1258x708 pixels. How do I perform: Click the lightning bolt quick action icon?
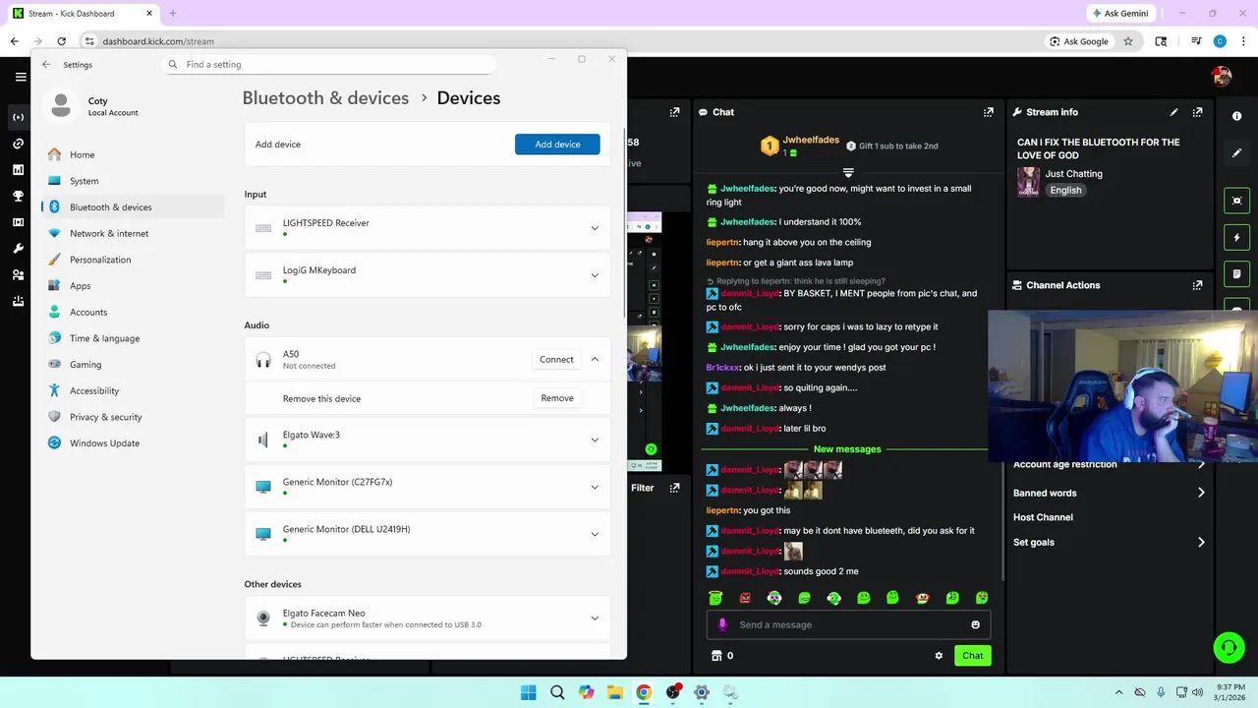[x=1236, y=237]
